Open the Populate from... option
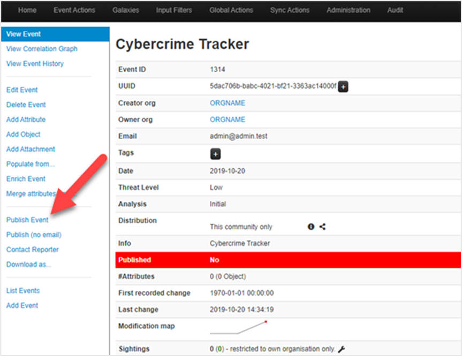This screenshot has width=462, height=356. click(x=31, y=164)
